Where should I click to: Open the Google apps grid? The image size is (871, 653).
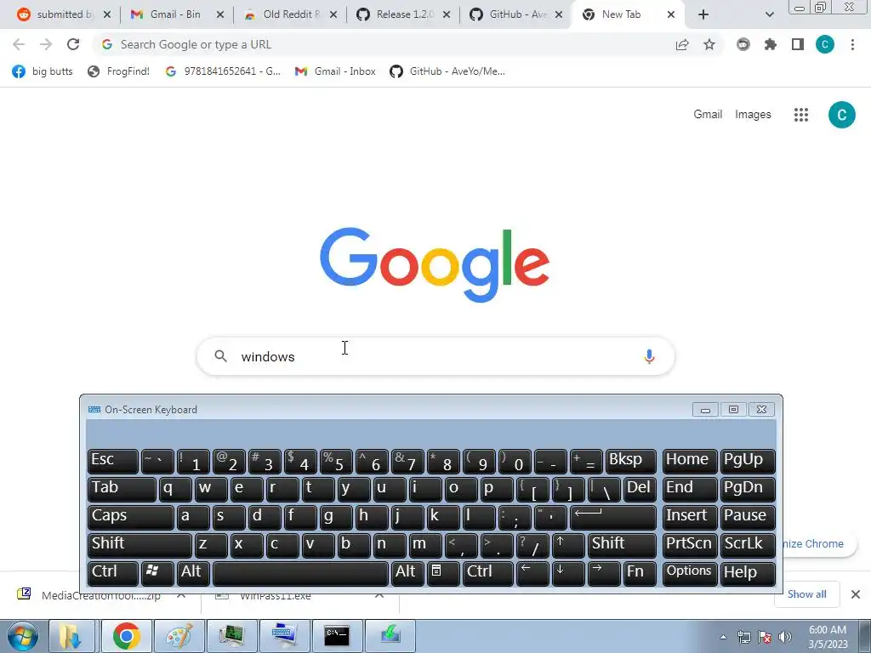coord(801,115)
